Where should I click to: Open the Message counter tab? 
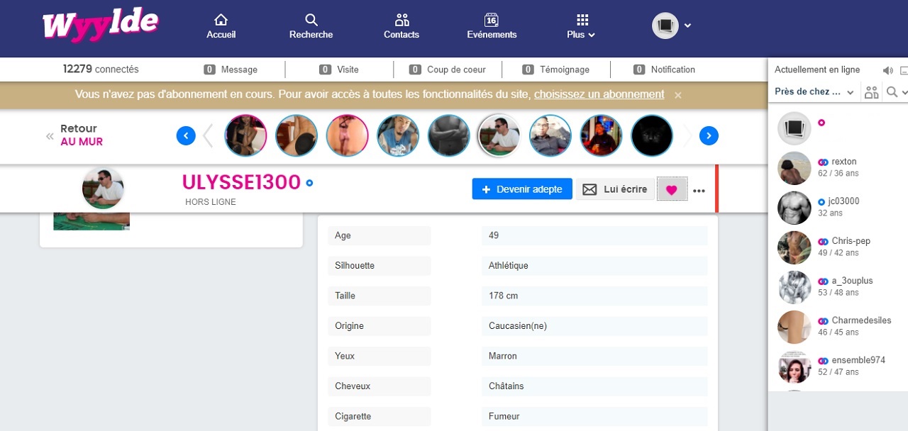coord(231,69)
